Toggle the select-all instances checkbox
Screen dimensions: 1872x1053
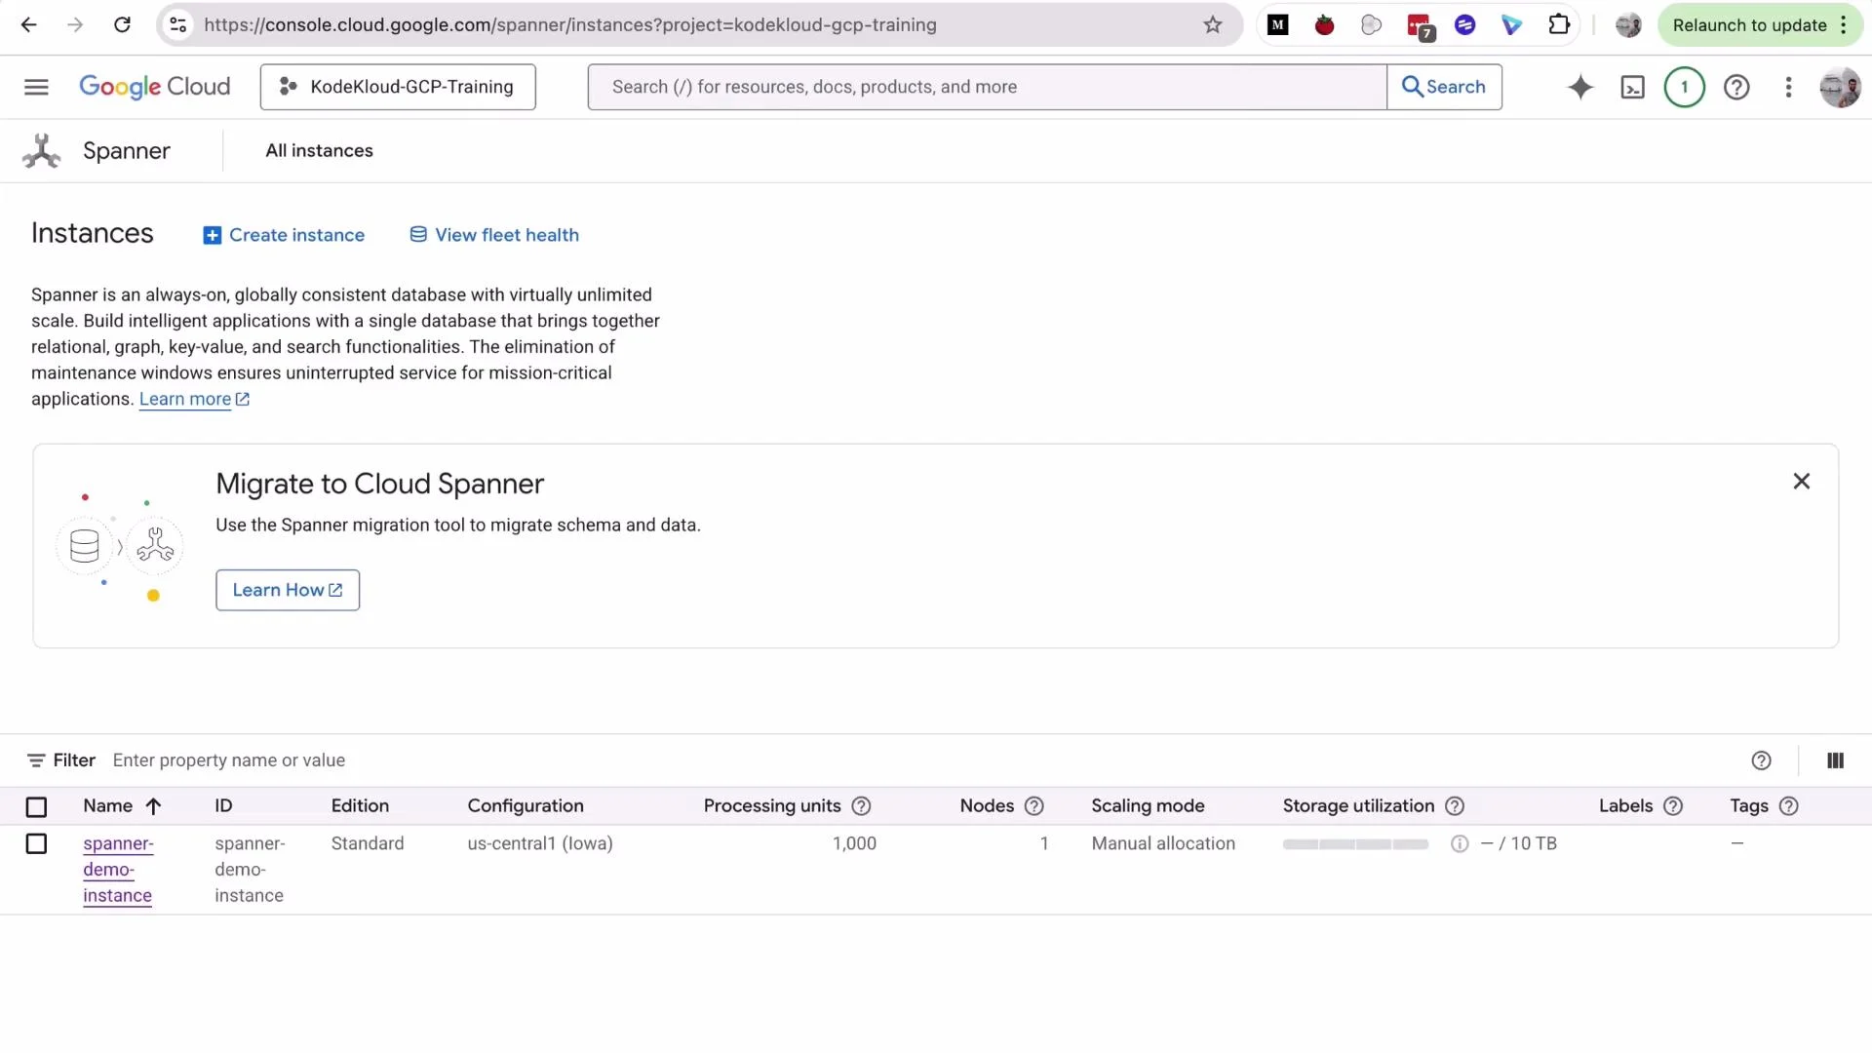[36, 807]
